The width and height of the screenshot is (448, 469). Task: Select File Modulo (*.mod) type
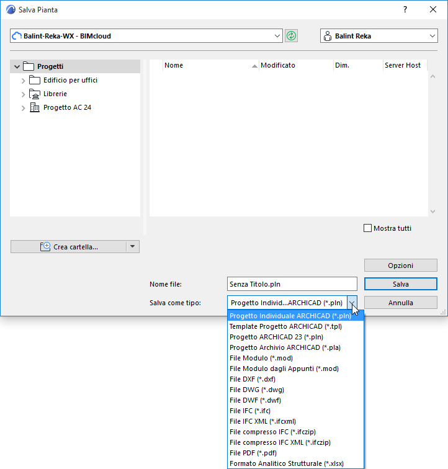[x=296, y=358]
